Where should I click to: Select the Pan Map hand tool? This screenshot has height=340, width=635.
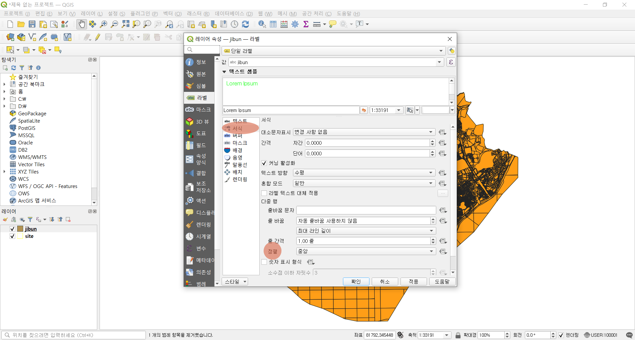(81, 24)
